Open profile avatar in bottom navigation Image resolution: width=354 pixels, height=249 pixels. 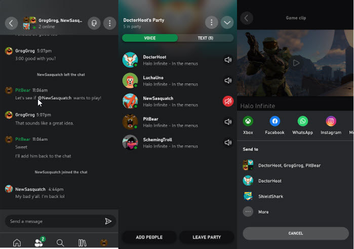click(x=104, y=242)
